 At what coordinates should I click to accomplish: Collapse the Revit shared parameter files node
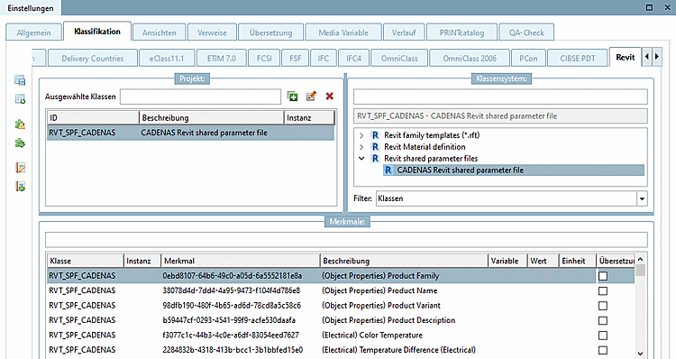pos(361,159)
